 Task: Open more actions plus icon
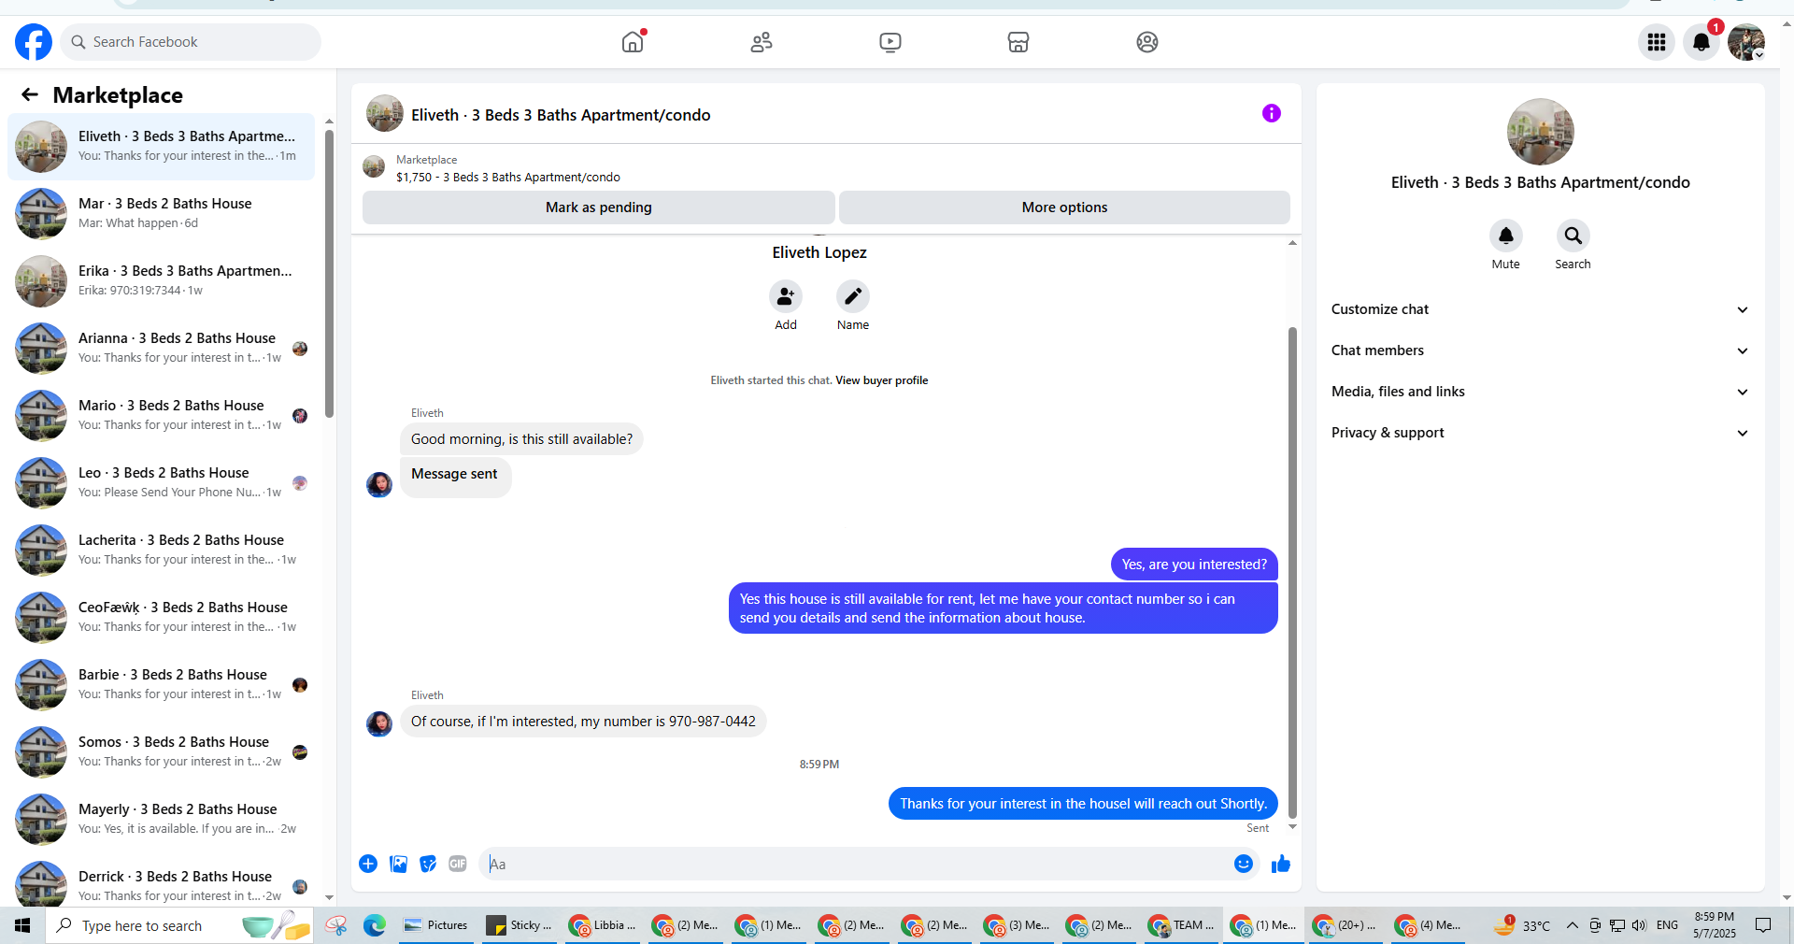pyautogui.click(x=368, y=864)
